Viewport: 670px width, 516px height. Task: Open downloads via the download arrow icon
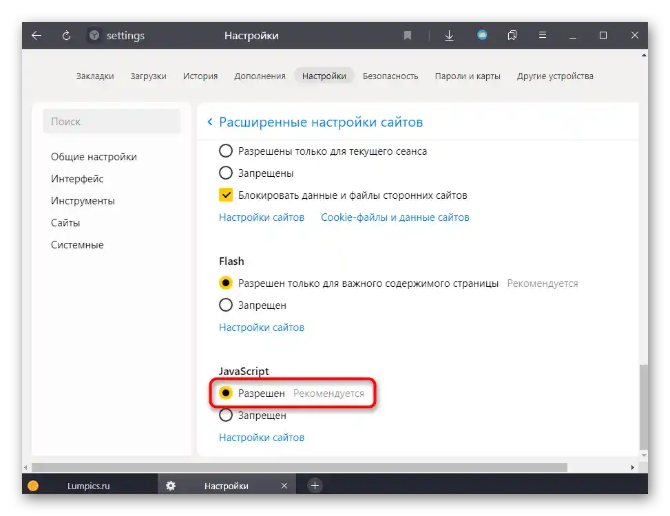coord(449,35)
